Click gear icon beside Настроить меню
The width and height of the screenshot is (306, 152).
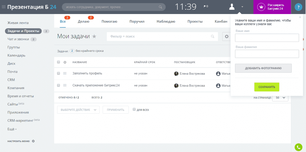[x=33, y=141]
